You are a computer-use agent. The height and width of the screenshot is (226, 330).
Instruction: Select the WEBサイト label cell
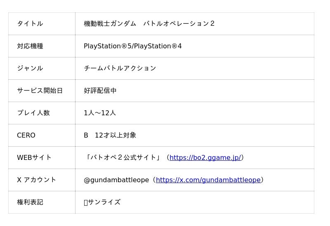42,158
